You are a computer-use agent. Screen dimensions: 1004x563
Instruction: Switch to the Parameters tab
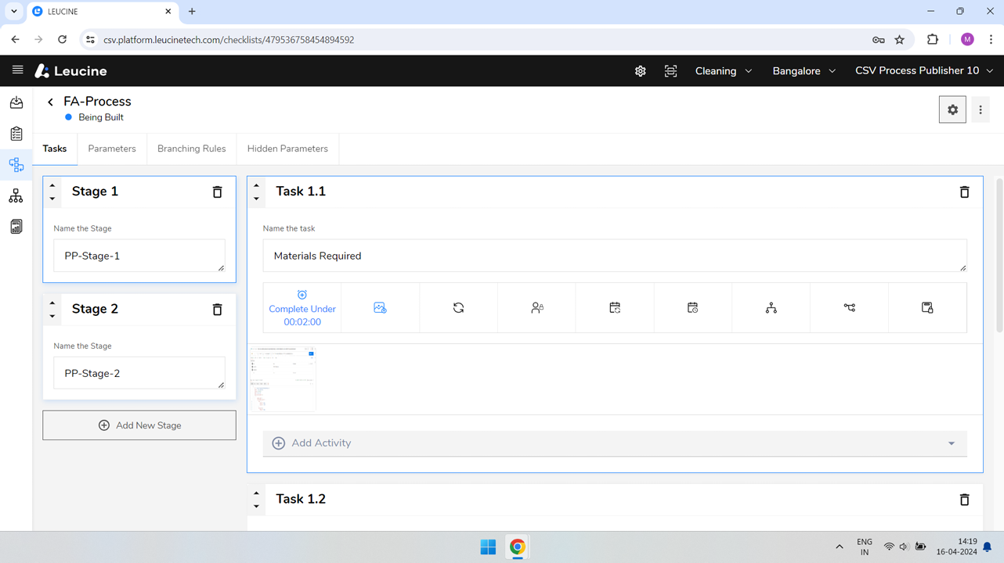(x=112, y=149)
